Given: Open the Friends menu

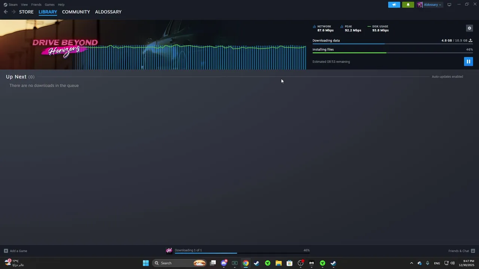Looking at the screenshot, I should pyautogui.click(x=36, y=4).
